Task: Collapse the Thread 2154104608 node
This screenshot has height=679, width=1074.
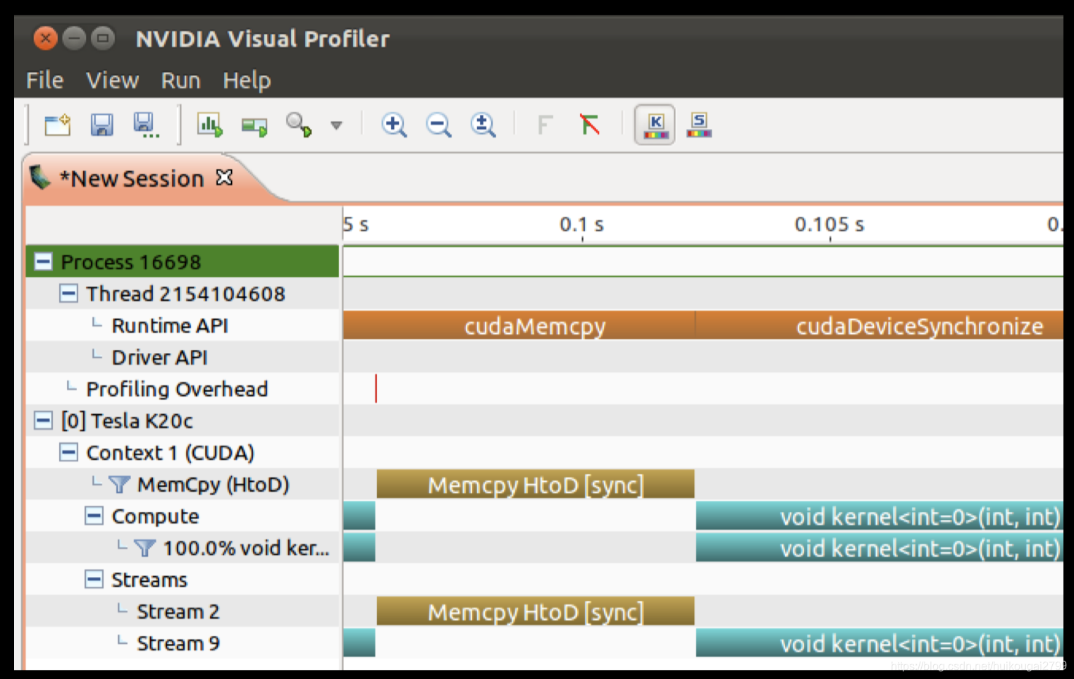Action: tap(68, 293)
